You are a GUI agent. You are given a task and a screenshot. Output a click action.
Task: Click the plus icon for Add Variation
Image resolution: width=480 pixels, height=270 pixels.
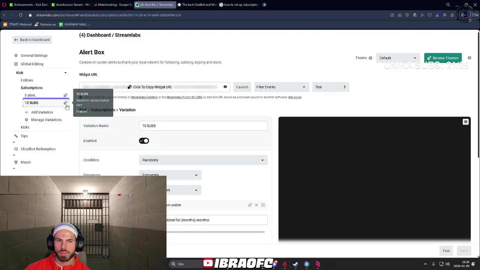click(x=26, y=112)
